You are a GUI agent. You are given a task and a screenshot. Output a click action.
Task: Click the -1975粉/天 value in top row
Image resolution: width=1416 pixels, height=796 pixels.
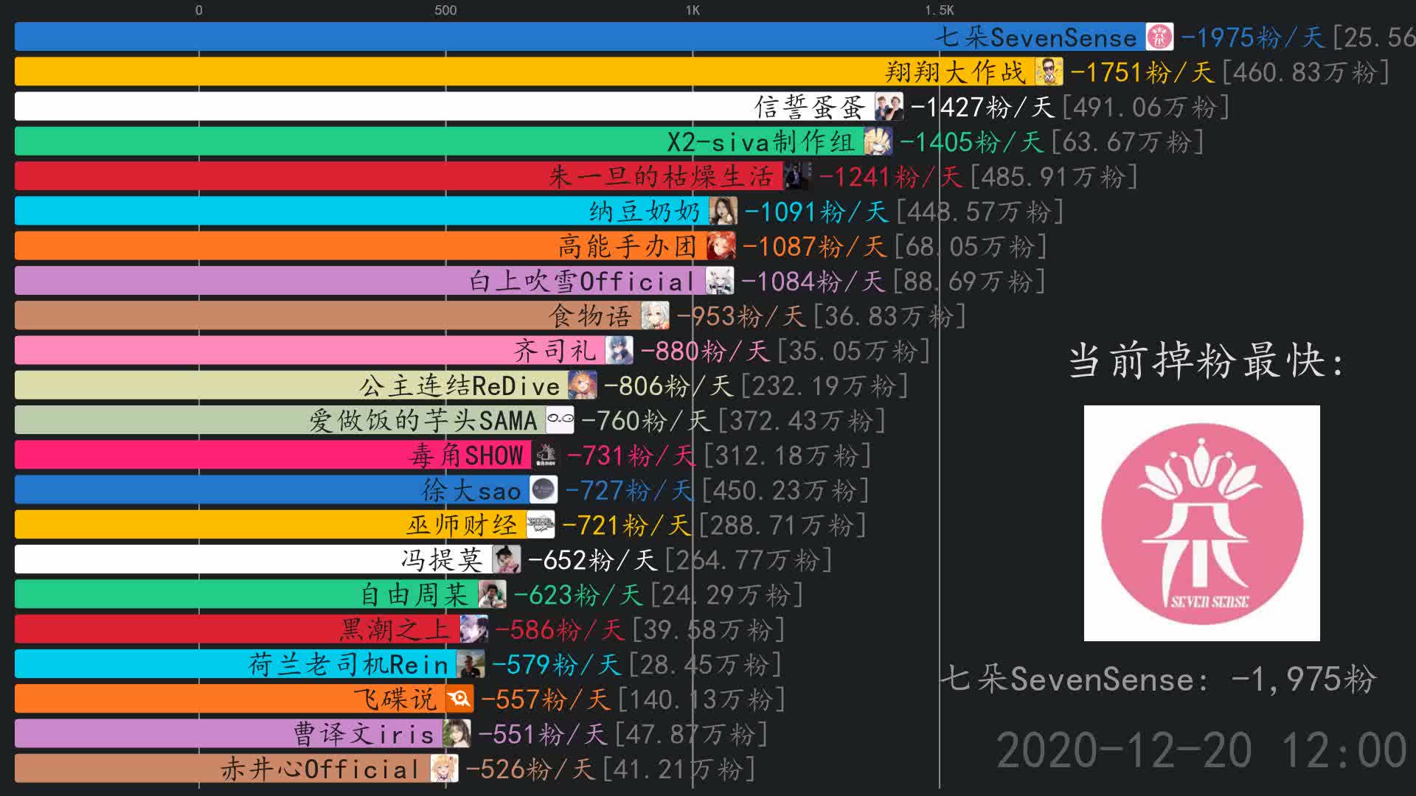click(1253, 38)
